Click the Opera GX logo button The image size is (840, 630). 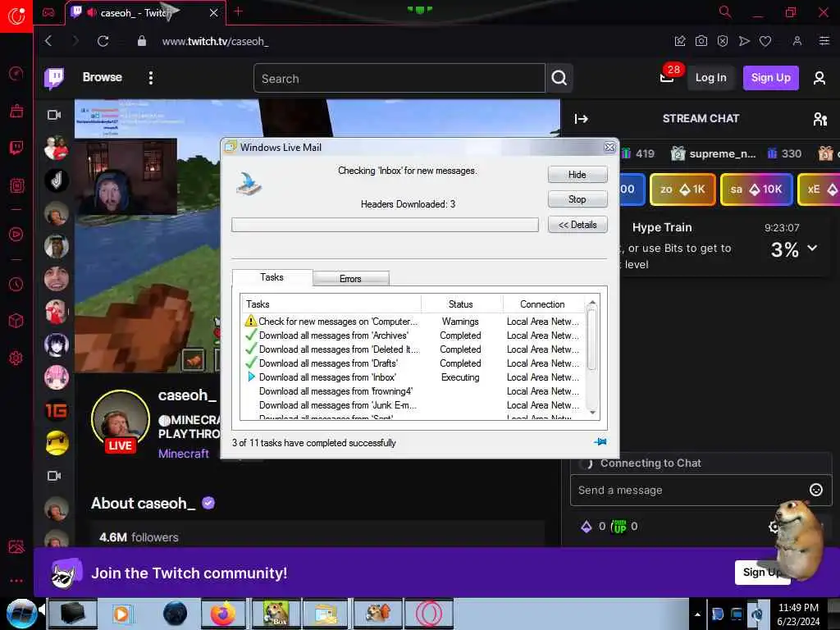[x=16, y=16]
